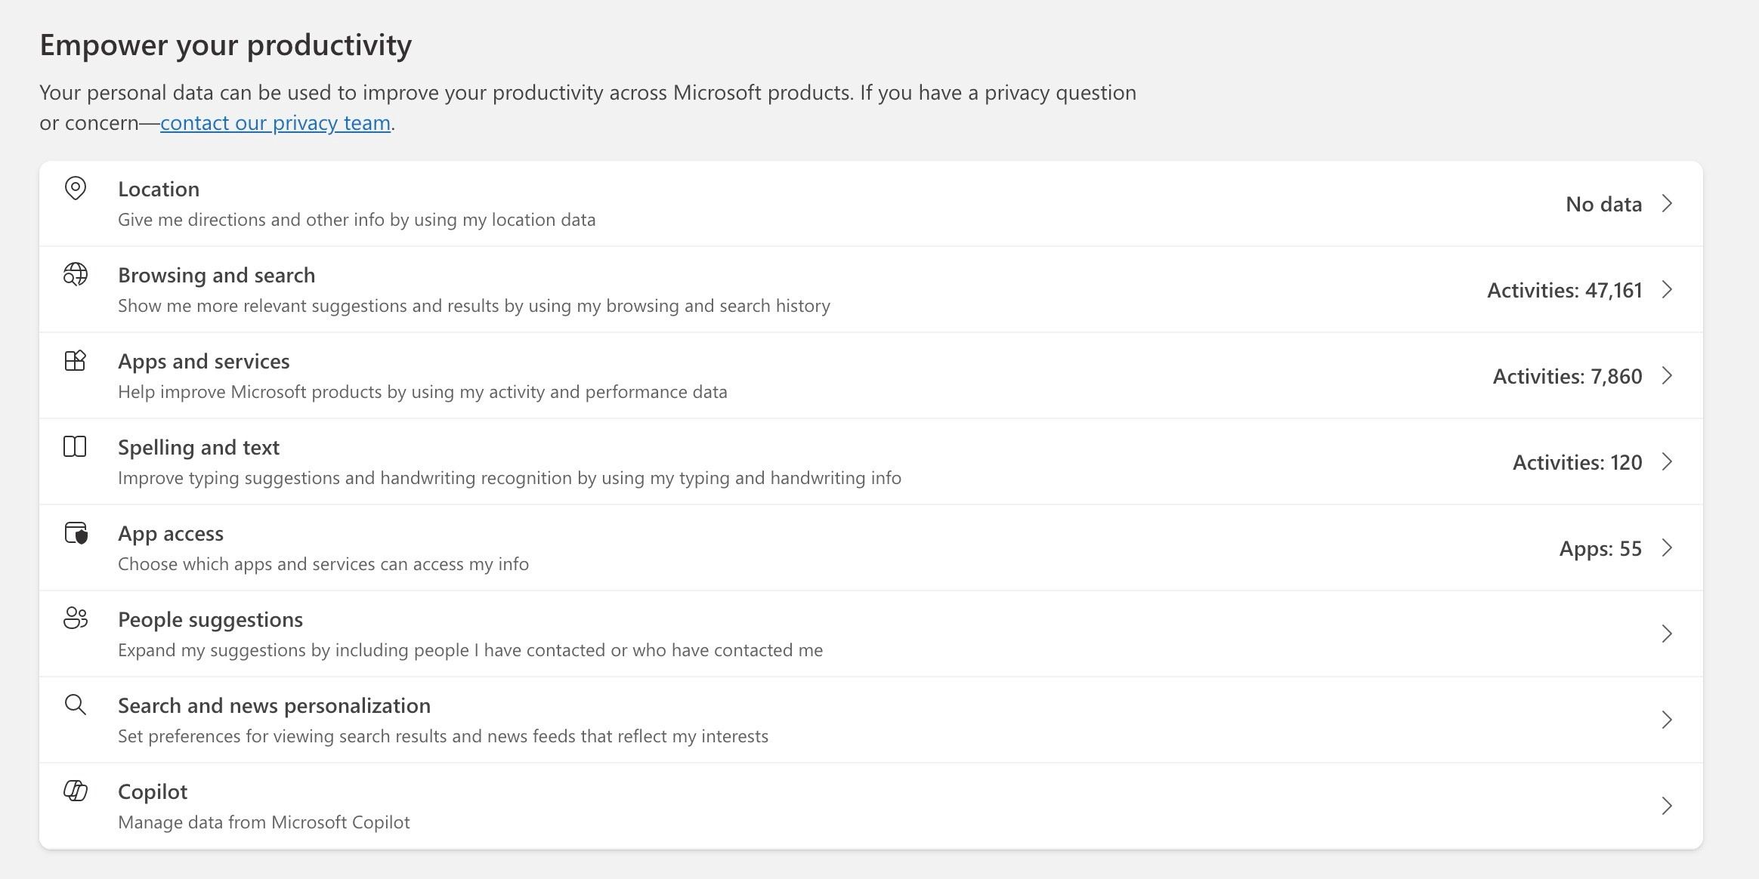Expand Search and news personalization chevron
This screenshot has width=1759, height=879.
(x=1667, y=720)
